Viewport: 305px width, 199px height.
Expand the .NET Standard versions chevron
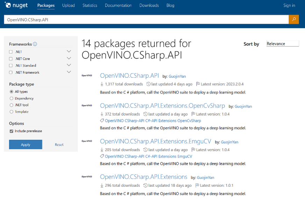[x=69, y=65]
